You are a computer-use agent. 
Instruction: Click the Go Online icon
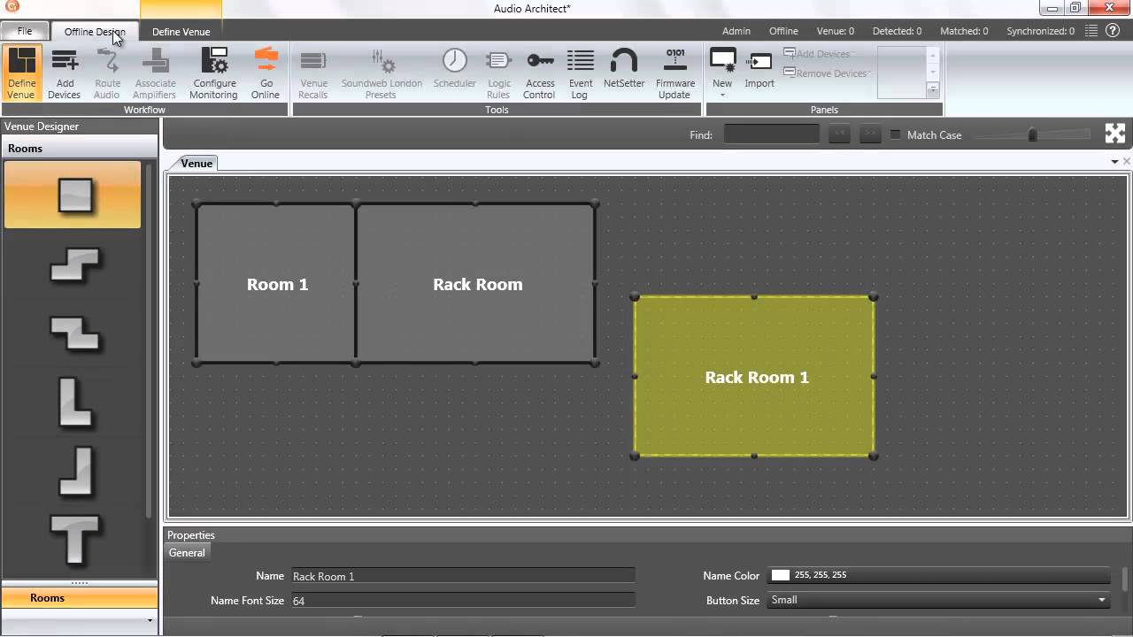coord(265,73)
